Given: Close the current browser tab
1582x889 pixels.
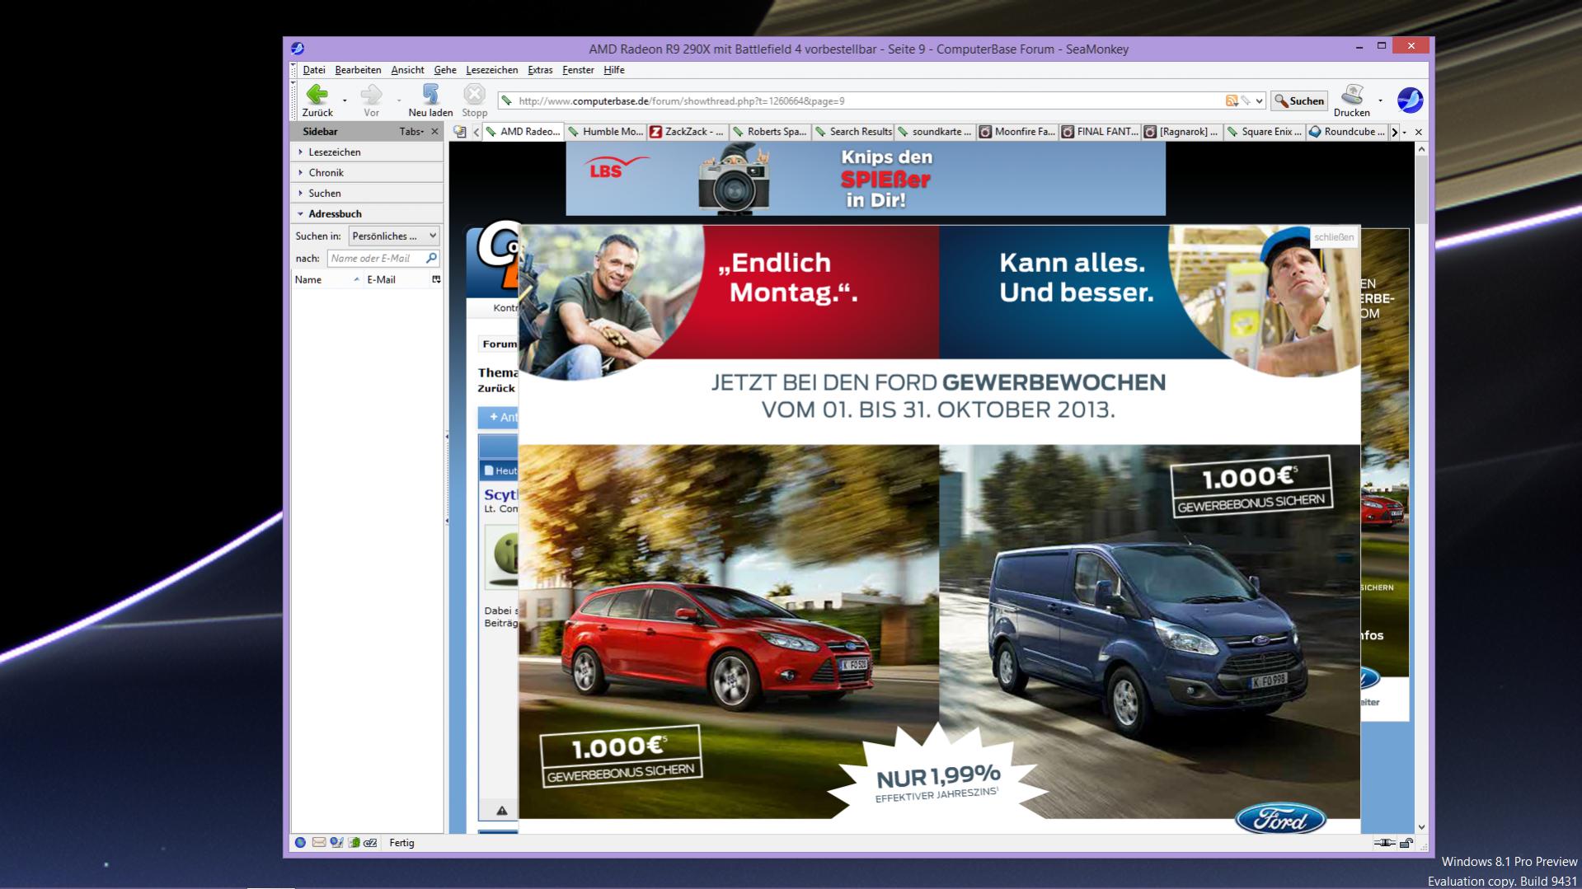Looking at the screenshot, I should (x=1418, y=132).
